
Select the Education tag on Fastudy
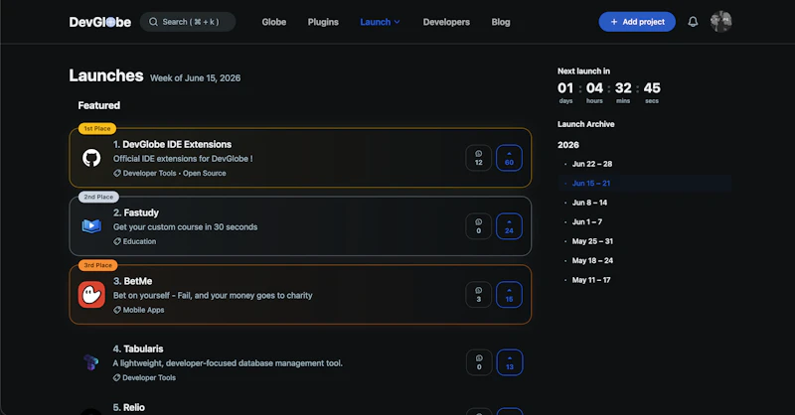pos(135,241)
